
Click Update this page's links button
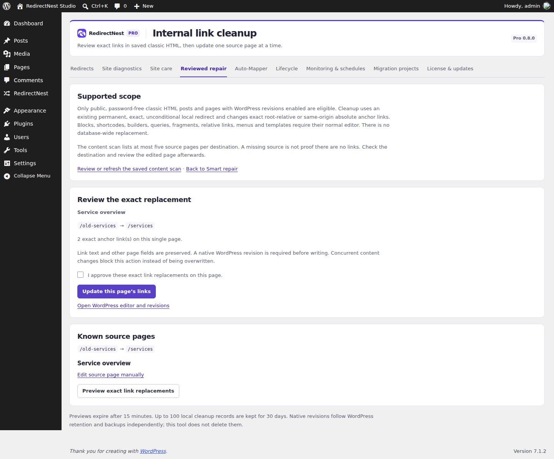[x=117, y=292]
